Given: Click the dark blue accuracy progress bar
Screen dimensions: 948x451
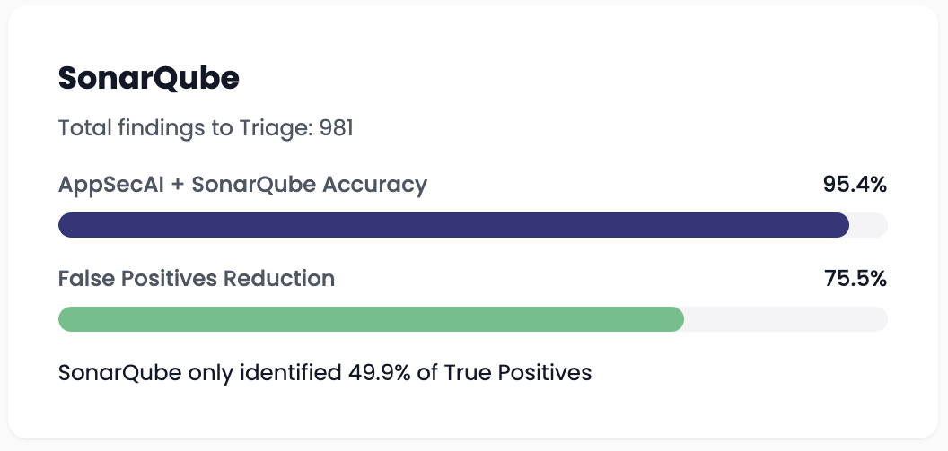Looking at the screenshot, I should pos(453,225).
